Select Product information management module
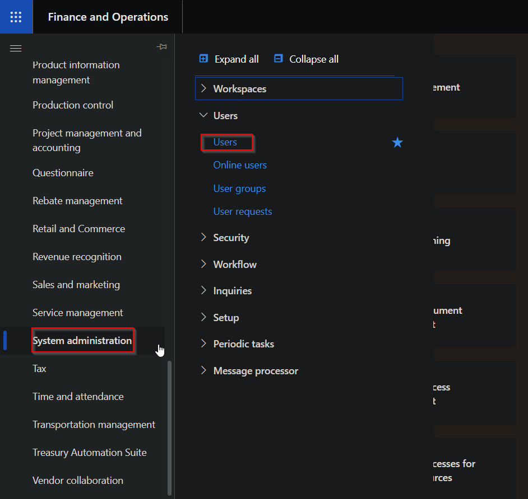The height and width of the screenshot is (499, 528). tap(76, 72)
